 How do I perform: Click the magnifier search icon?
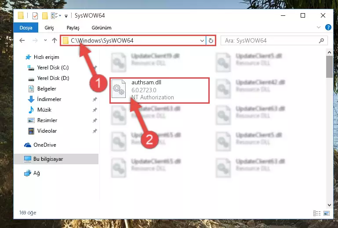(x=321, y=40)
